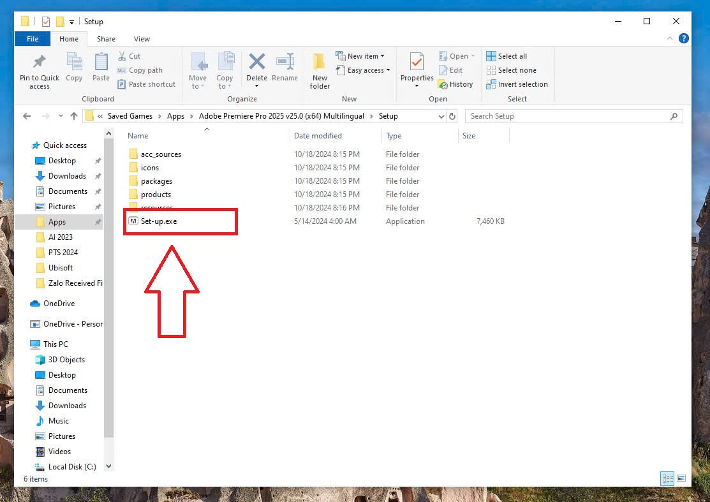Create a New folder from ribbon
The width and height of the screenshot is (710, 502).
(320, 70)
